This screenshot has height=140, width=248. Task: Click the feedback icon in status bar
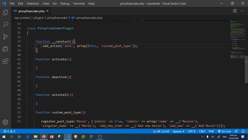coord(236,131)
